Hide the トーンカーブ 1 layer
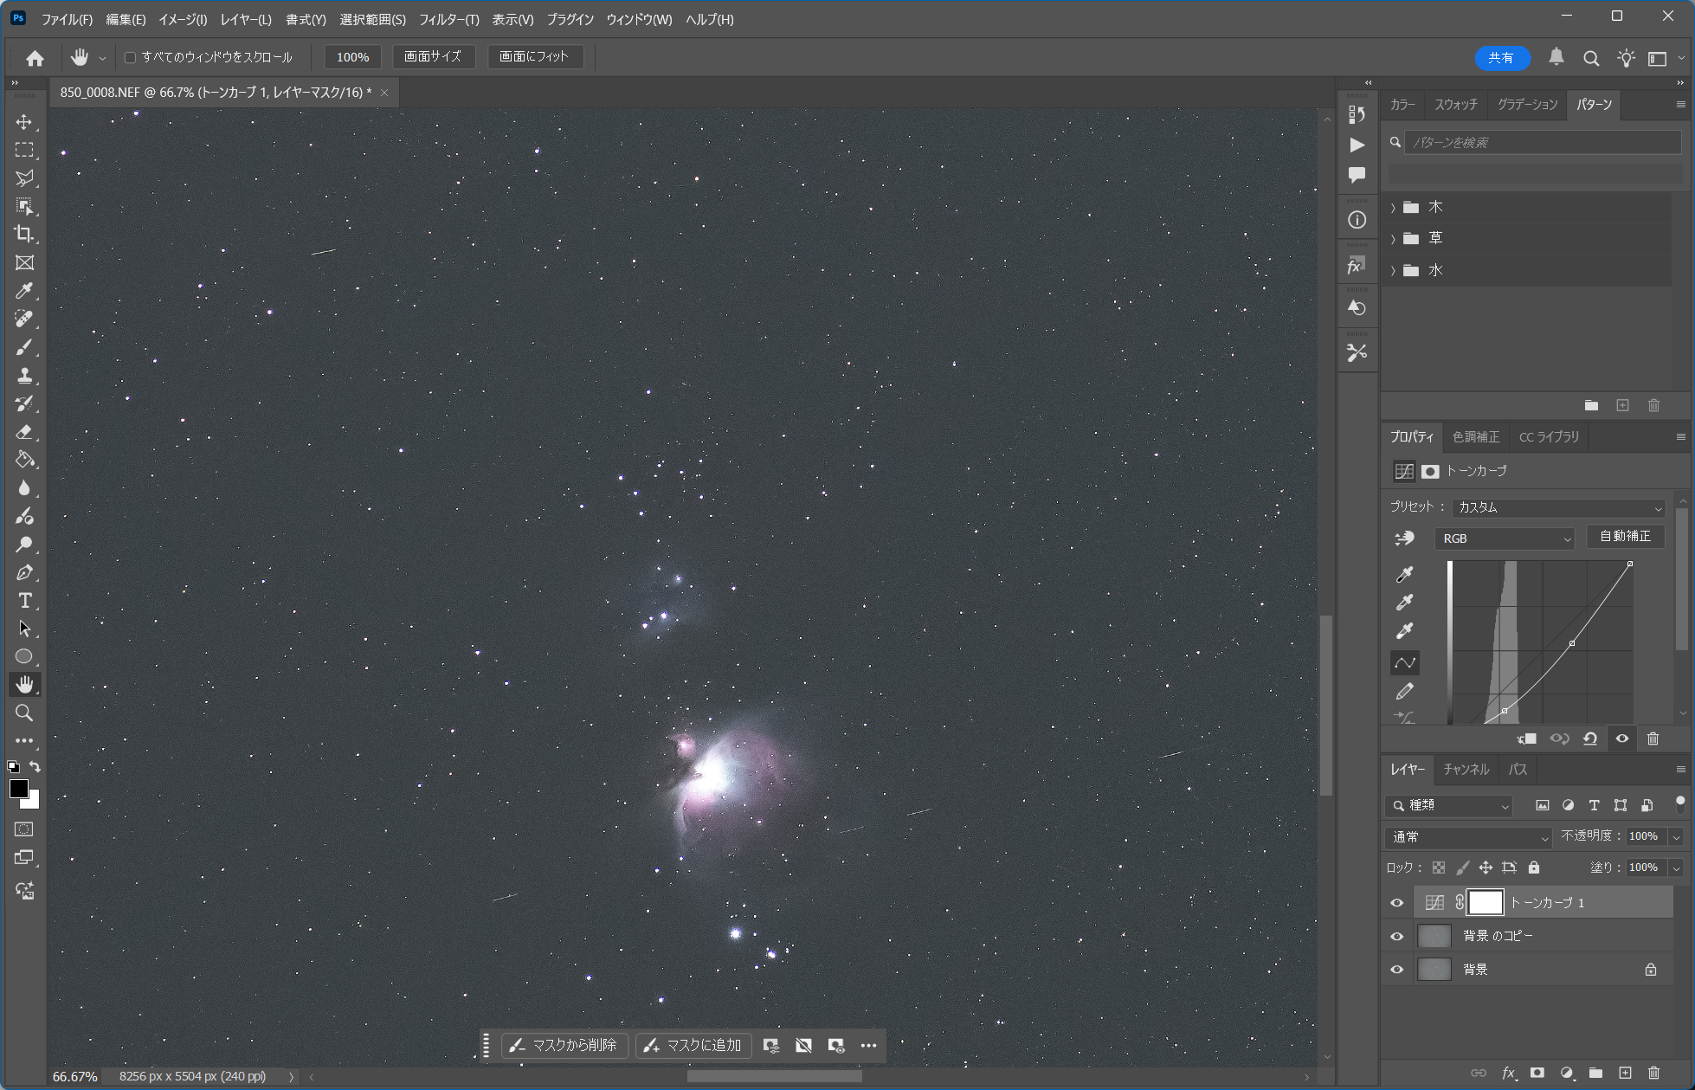This screenshot has width=1695, height=1090. coord(1396,903)
